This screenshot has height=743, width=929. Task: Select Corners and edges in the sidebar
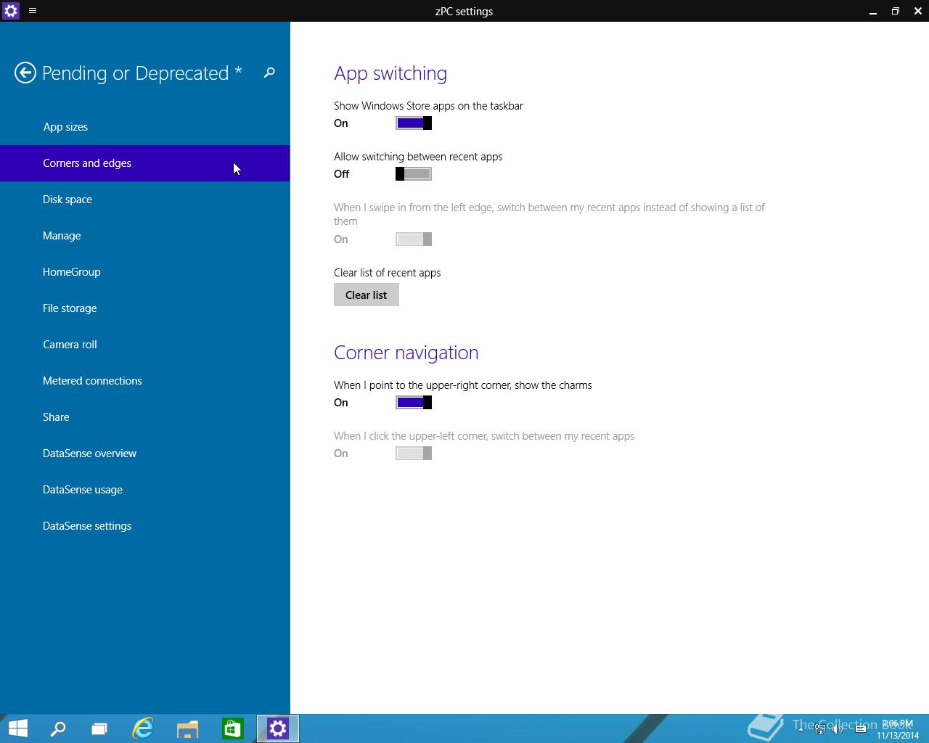(x=145, y=163)
